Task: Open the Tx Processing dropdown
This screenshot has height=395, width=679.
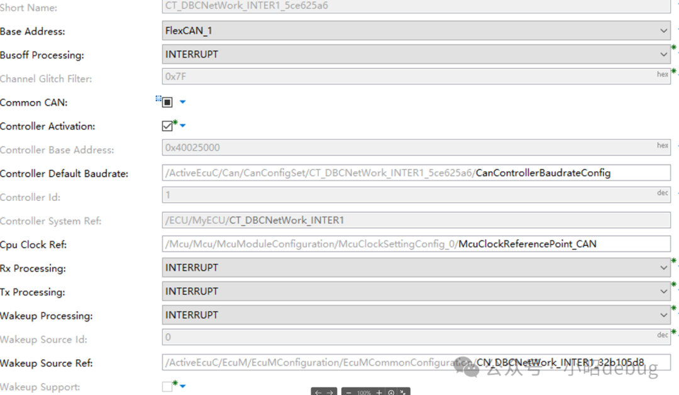Action: pos(416,291)
